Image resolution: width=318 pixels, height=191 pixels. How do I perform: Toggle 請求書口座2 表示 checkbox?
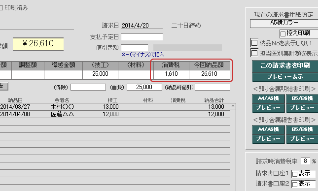coord(295,184)
